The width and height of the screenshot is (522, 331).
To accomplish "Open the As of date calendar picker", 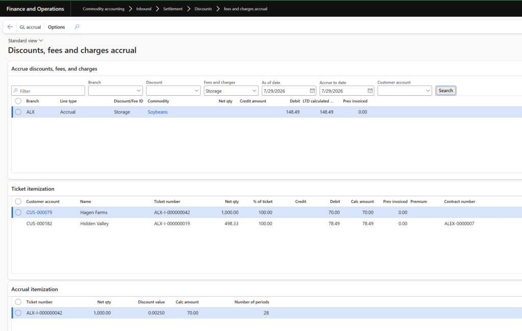I will click(x=312, y=91).
